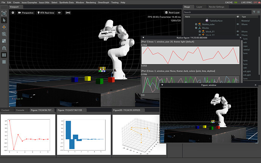The image size is (261, 163).
Task: Open the viewport eye display options
Action: [x=59, y=13]
